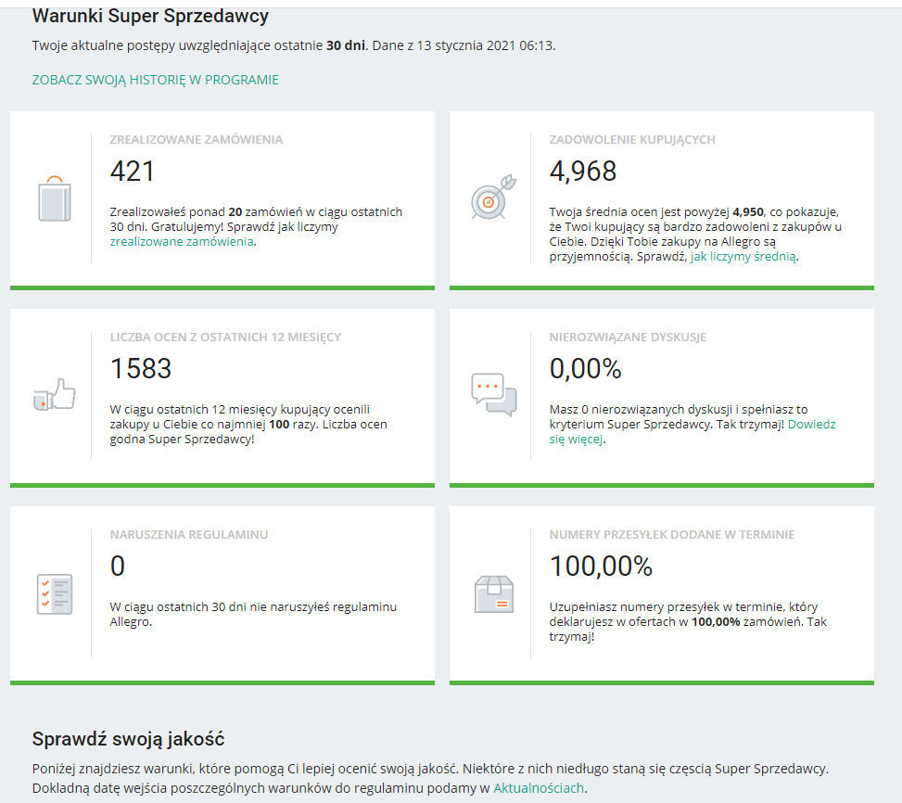Open 'Zobacz swoją historię w programie' link
This screenshot has height=803, width=902.
click(155, 80)
